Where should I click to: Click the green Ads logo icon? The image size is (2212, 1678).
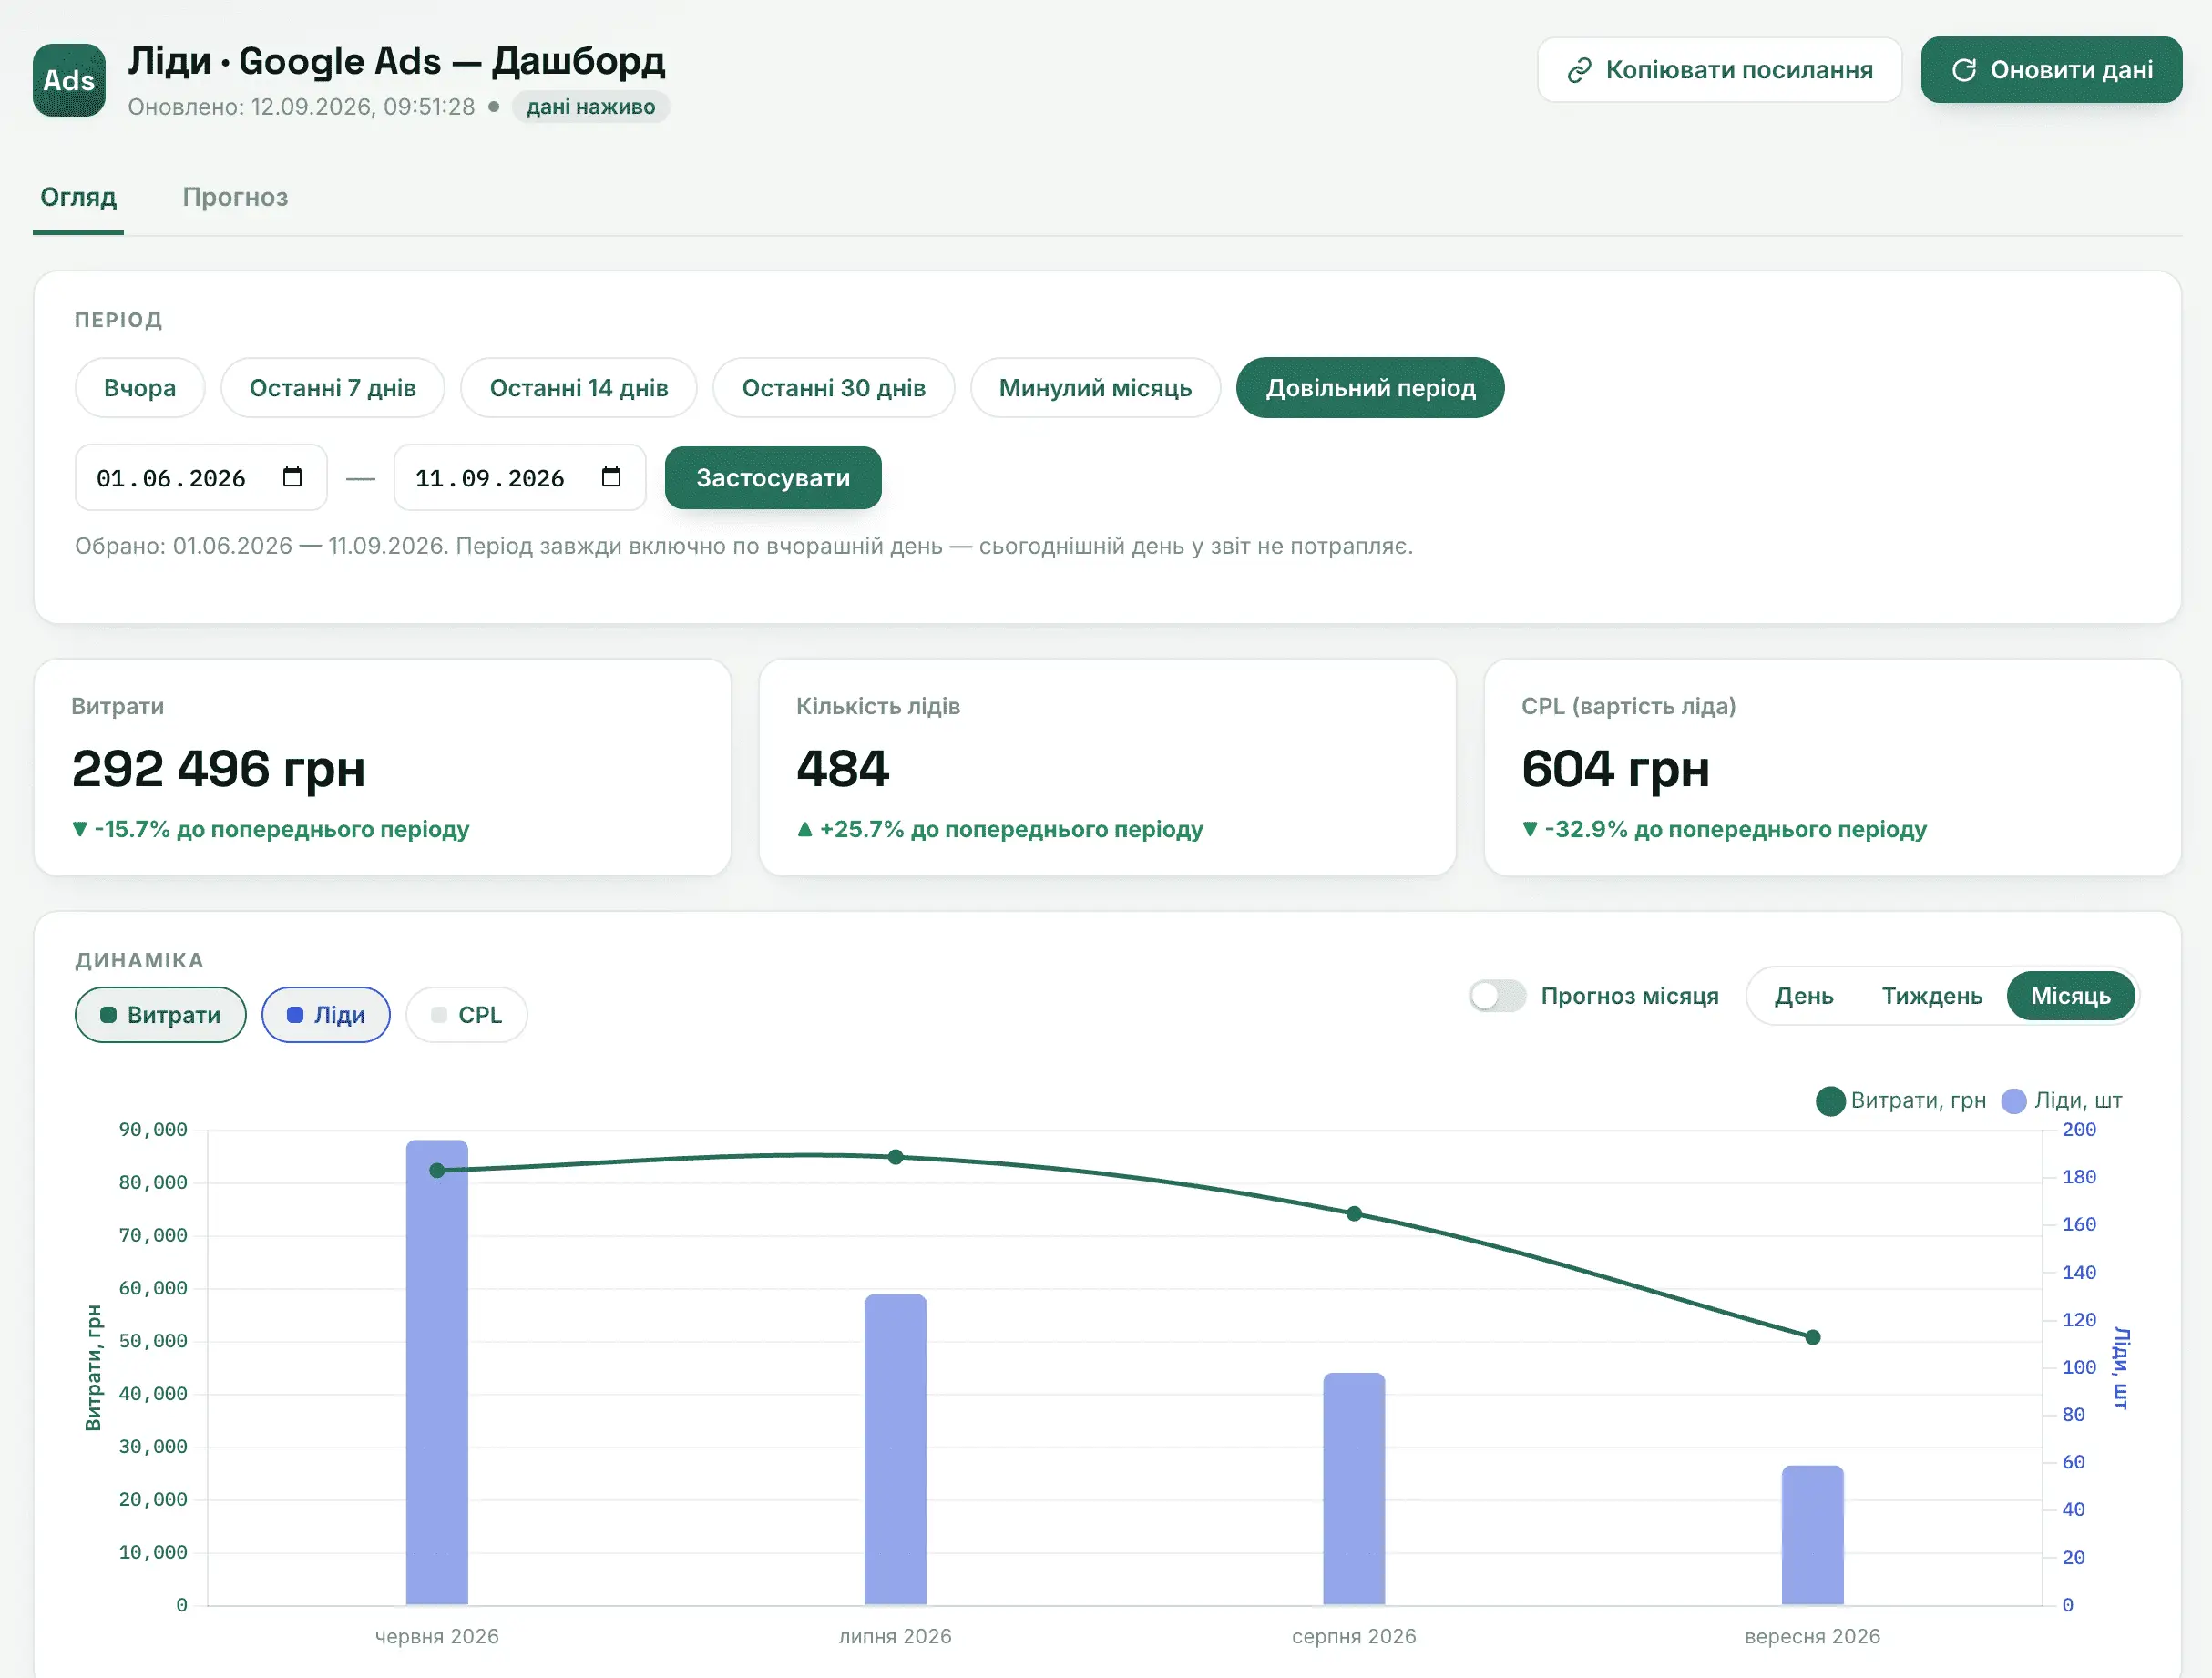point(69,80)
